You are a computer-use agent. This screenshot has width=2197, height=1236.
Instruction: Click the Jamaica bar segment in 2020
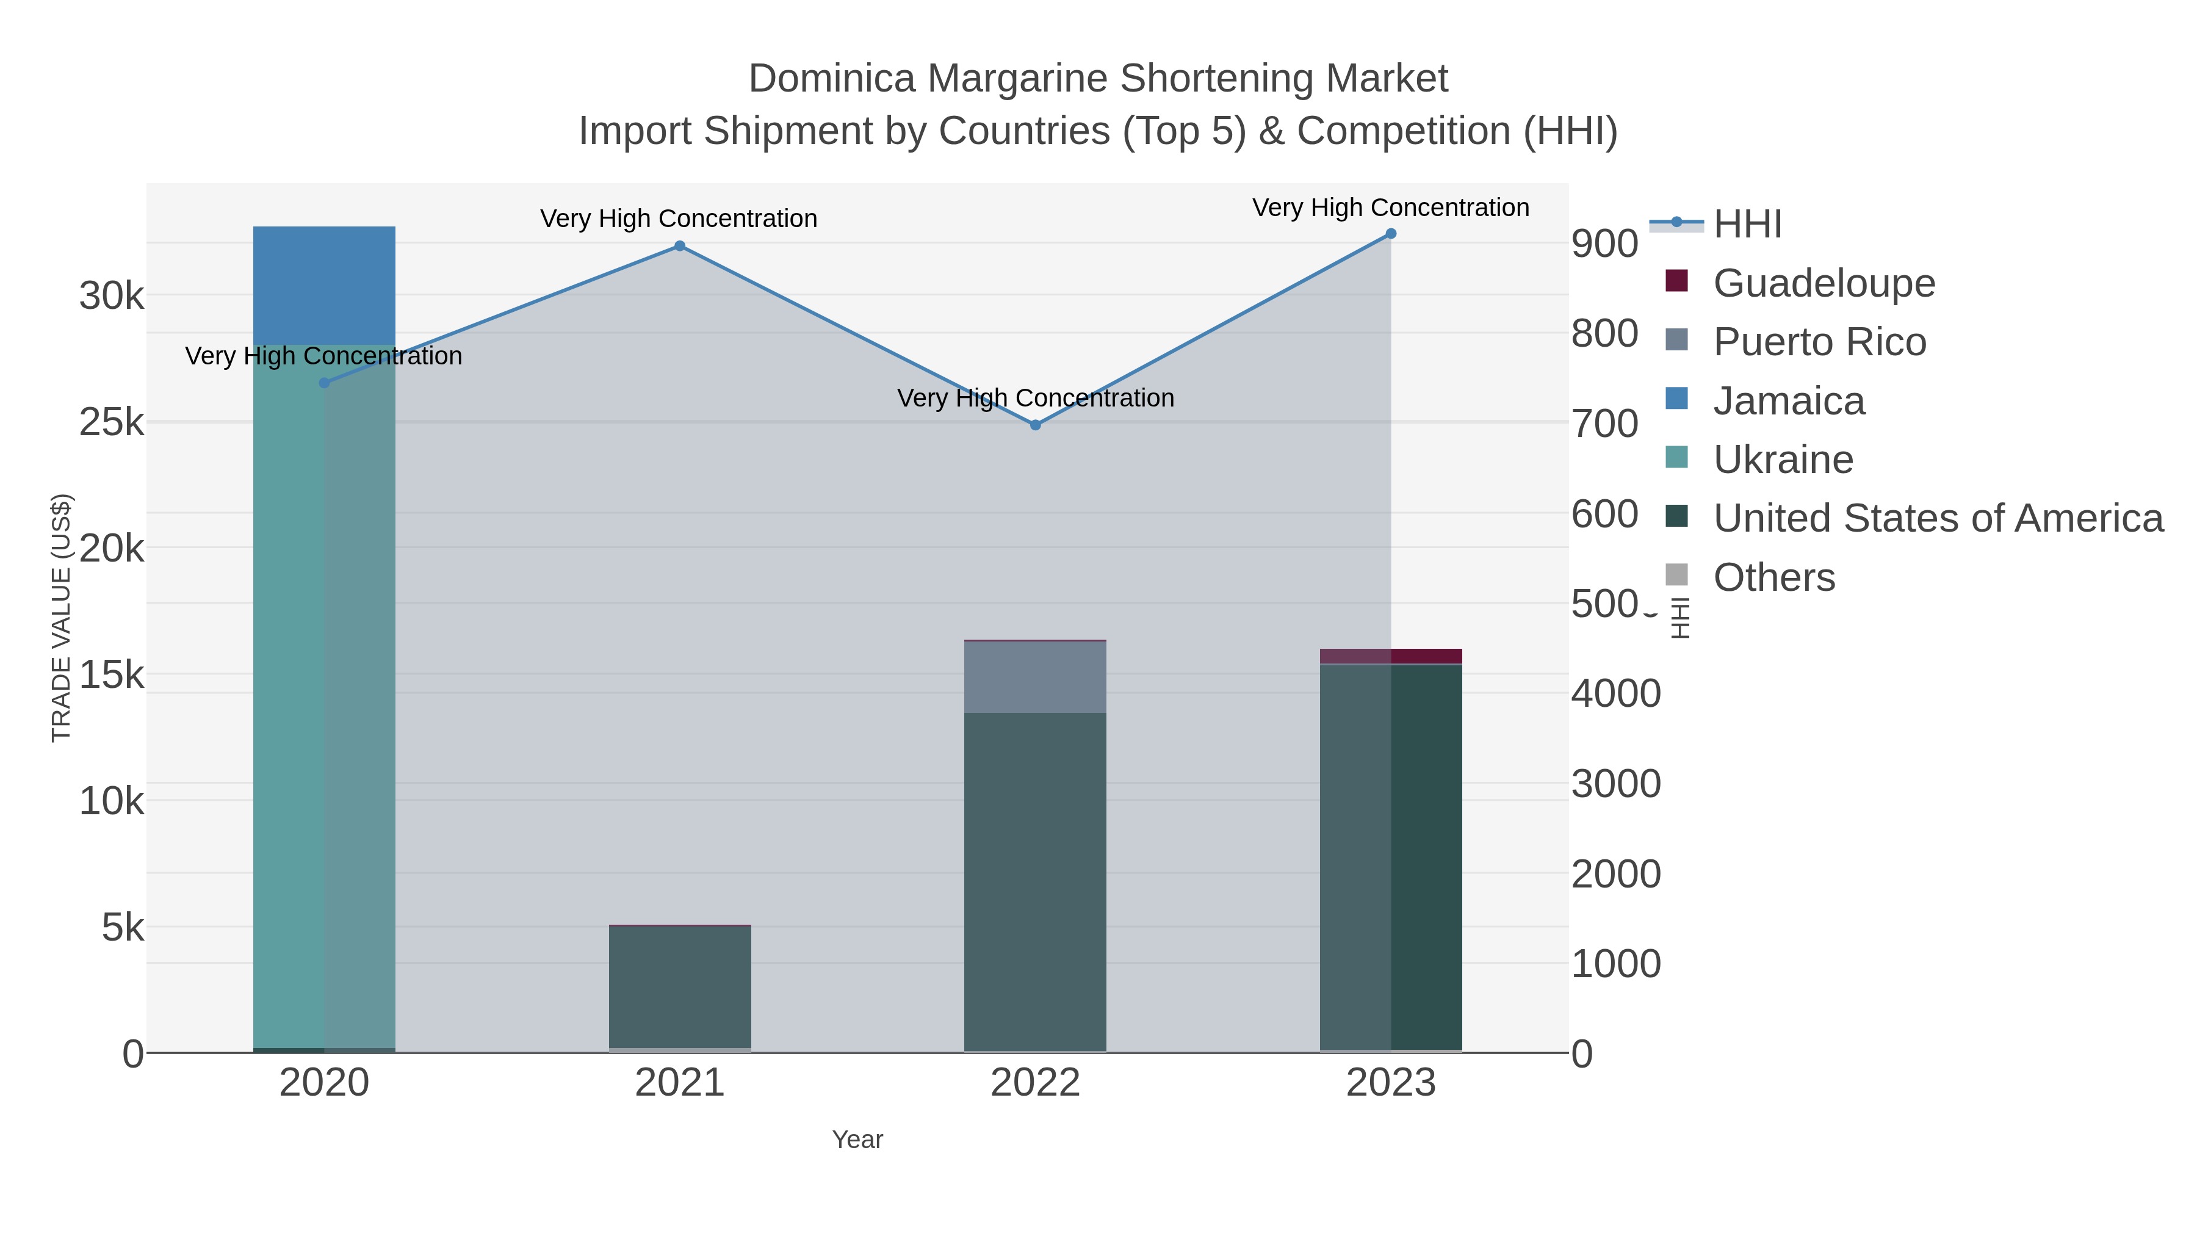pyautogui.click(x=324, y=286)
